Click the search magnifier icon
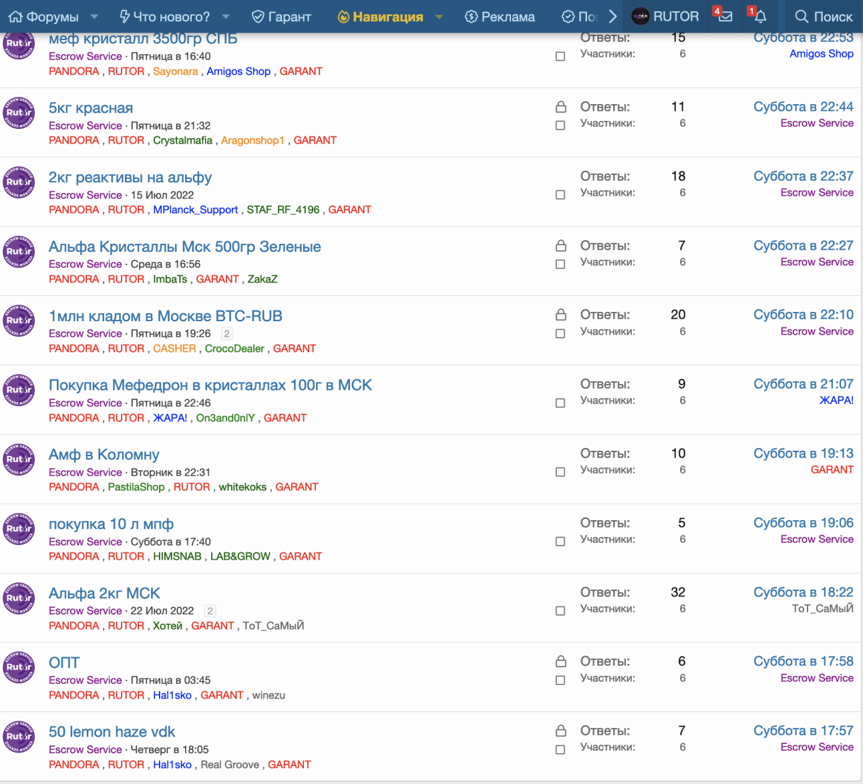 801,17
